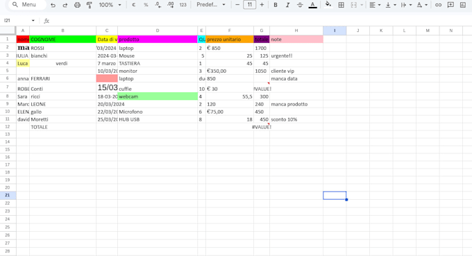Select row 21 header

8,195
